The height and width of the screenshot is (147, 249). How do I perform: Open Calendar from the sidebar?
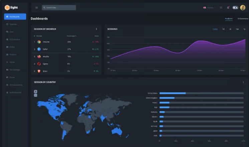click(x=13, y=24)
